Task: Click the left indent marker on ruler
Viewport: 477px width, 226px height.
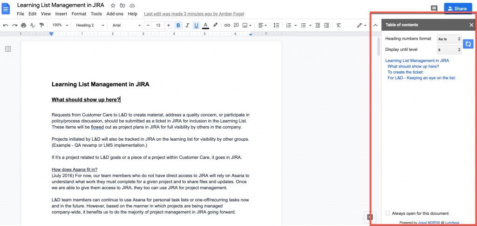Action: click(x=51, y=34)
